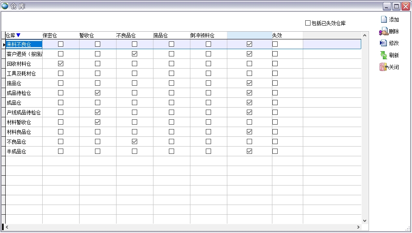The height and width of the screenshot is (233, 412).
Task: Uncheck 不良品仓 for the 不良品仓 row
Action: (134, 142)
